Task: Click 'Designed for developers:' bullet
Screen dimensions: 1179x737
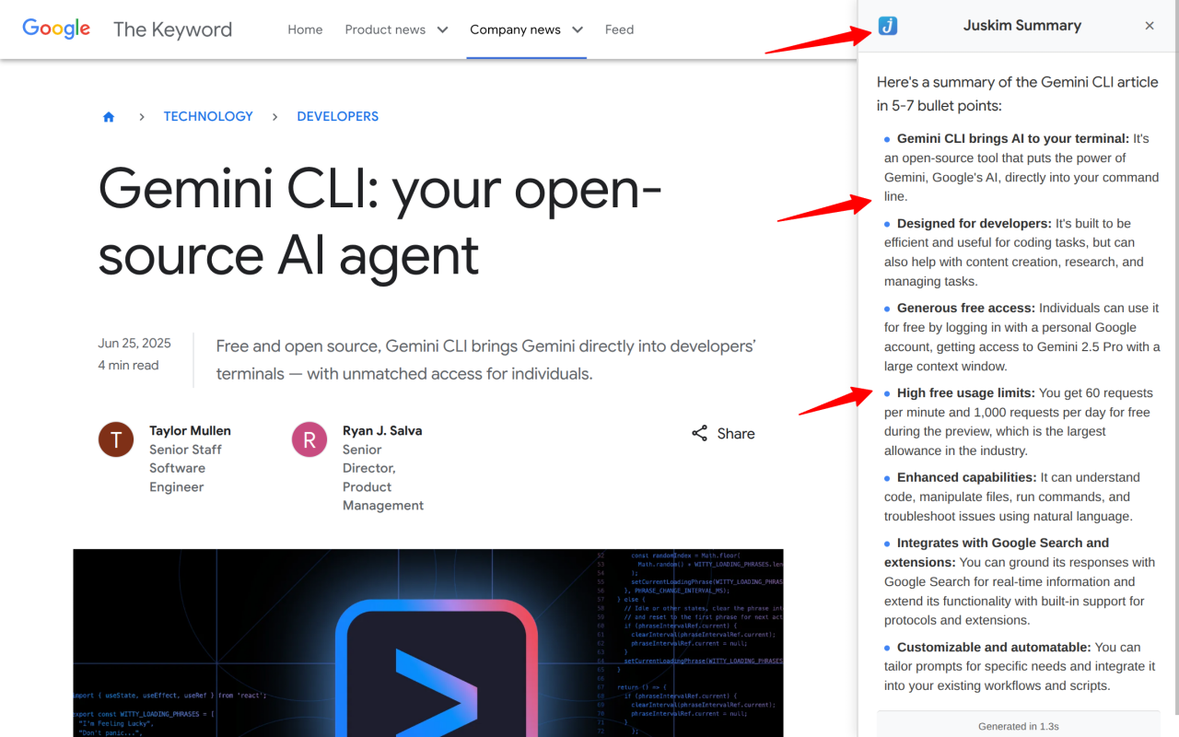Action: (975, 223)
